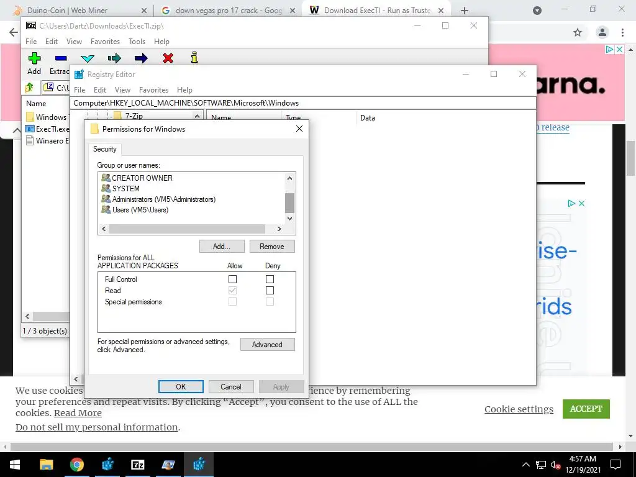
Task: Click the ExecTI.exe file icon in 7-Zip
Action: tap(30, 129)
